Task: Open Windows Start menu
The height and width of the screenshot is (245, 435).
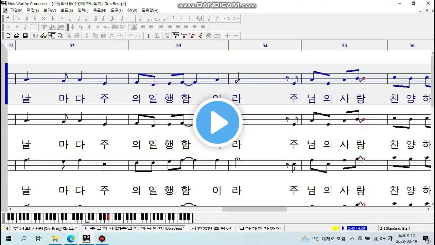Action: pos(8,239)
